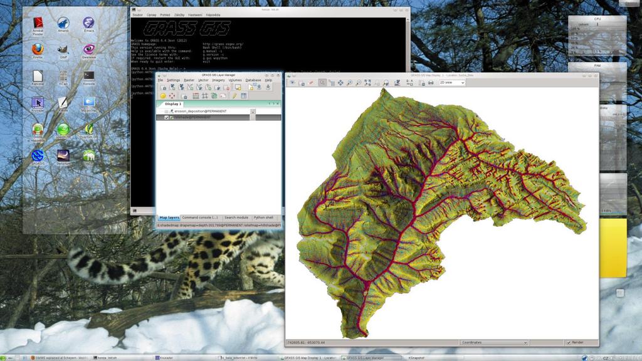Enable the erosion_deposition@PERMANENT layer checkbox
The width and height of the screenshot is (642, 361).
coord(167,112)
